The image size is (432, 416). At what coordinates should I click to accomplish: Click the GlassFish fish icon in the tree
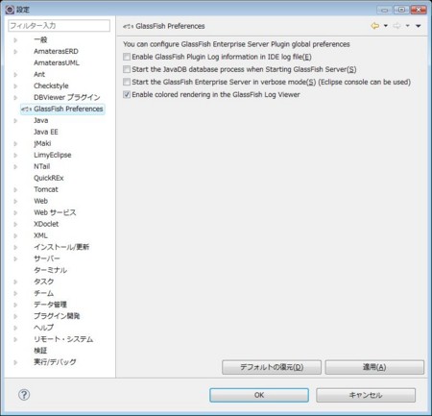coord(26,110)
